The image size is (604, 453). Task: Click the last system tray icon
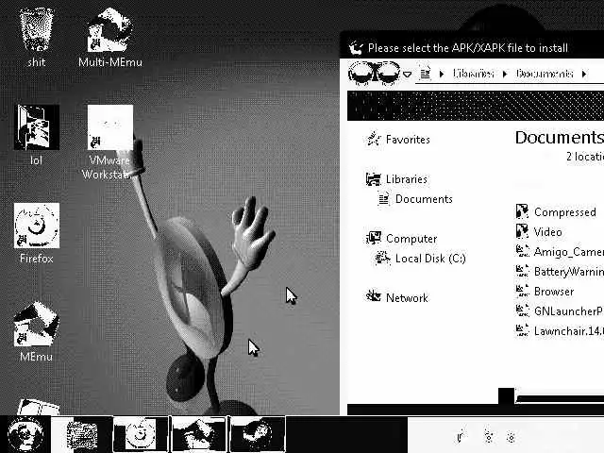512,437
